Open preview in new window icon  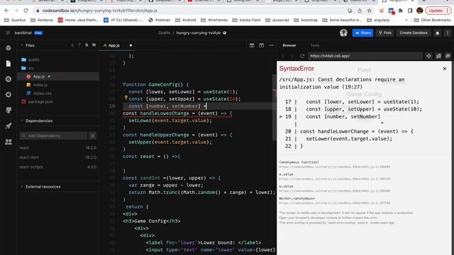[x=438, y=56]
